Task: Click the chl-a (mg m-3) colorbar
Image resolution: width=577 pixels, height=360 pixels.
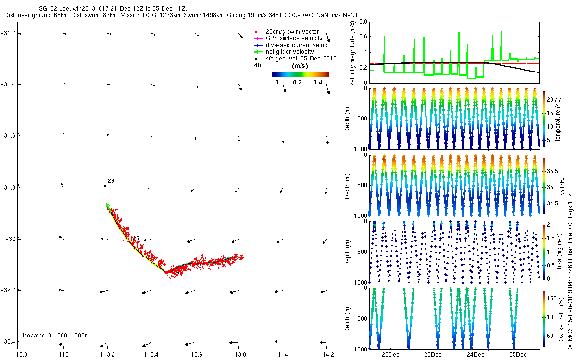Action: (x=544, y=252)
